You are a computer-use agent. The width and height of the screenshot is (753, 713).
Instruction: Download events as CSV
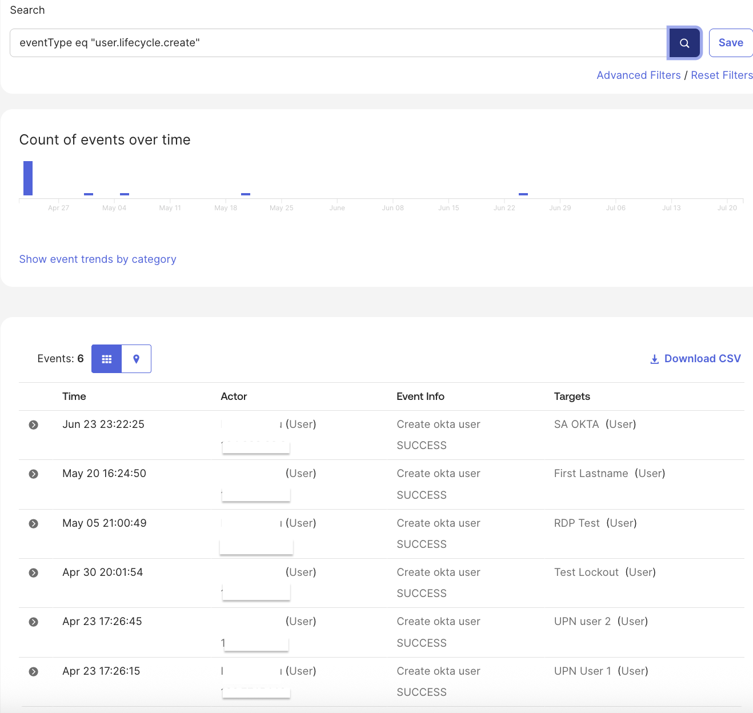click(695, 359)
